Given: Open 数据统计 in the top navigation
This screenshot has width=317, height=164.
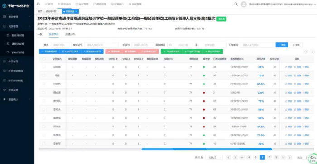Looking at the screenshot, I should click(x=117, y=4).
